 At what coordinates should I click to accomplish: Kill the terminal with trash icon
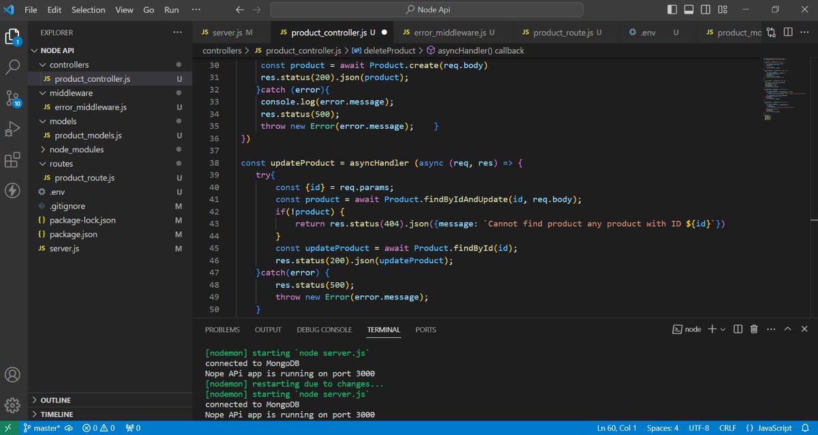(754, 329)
